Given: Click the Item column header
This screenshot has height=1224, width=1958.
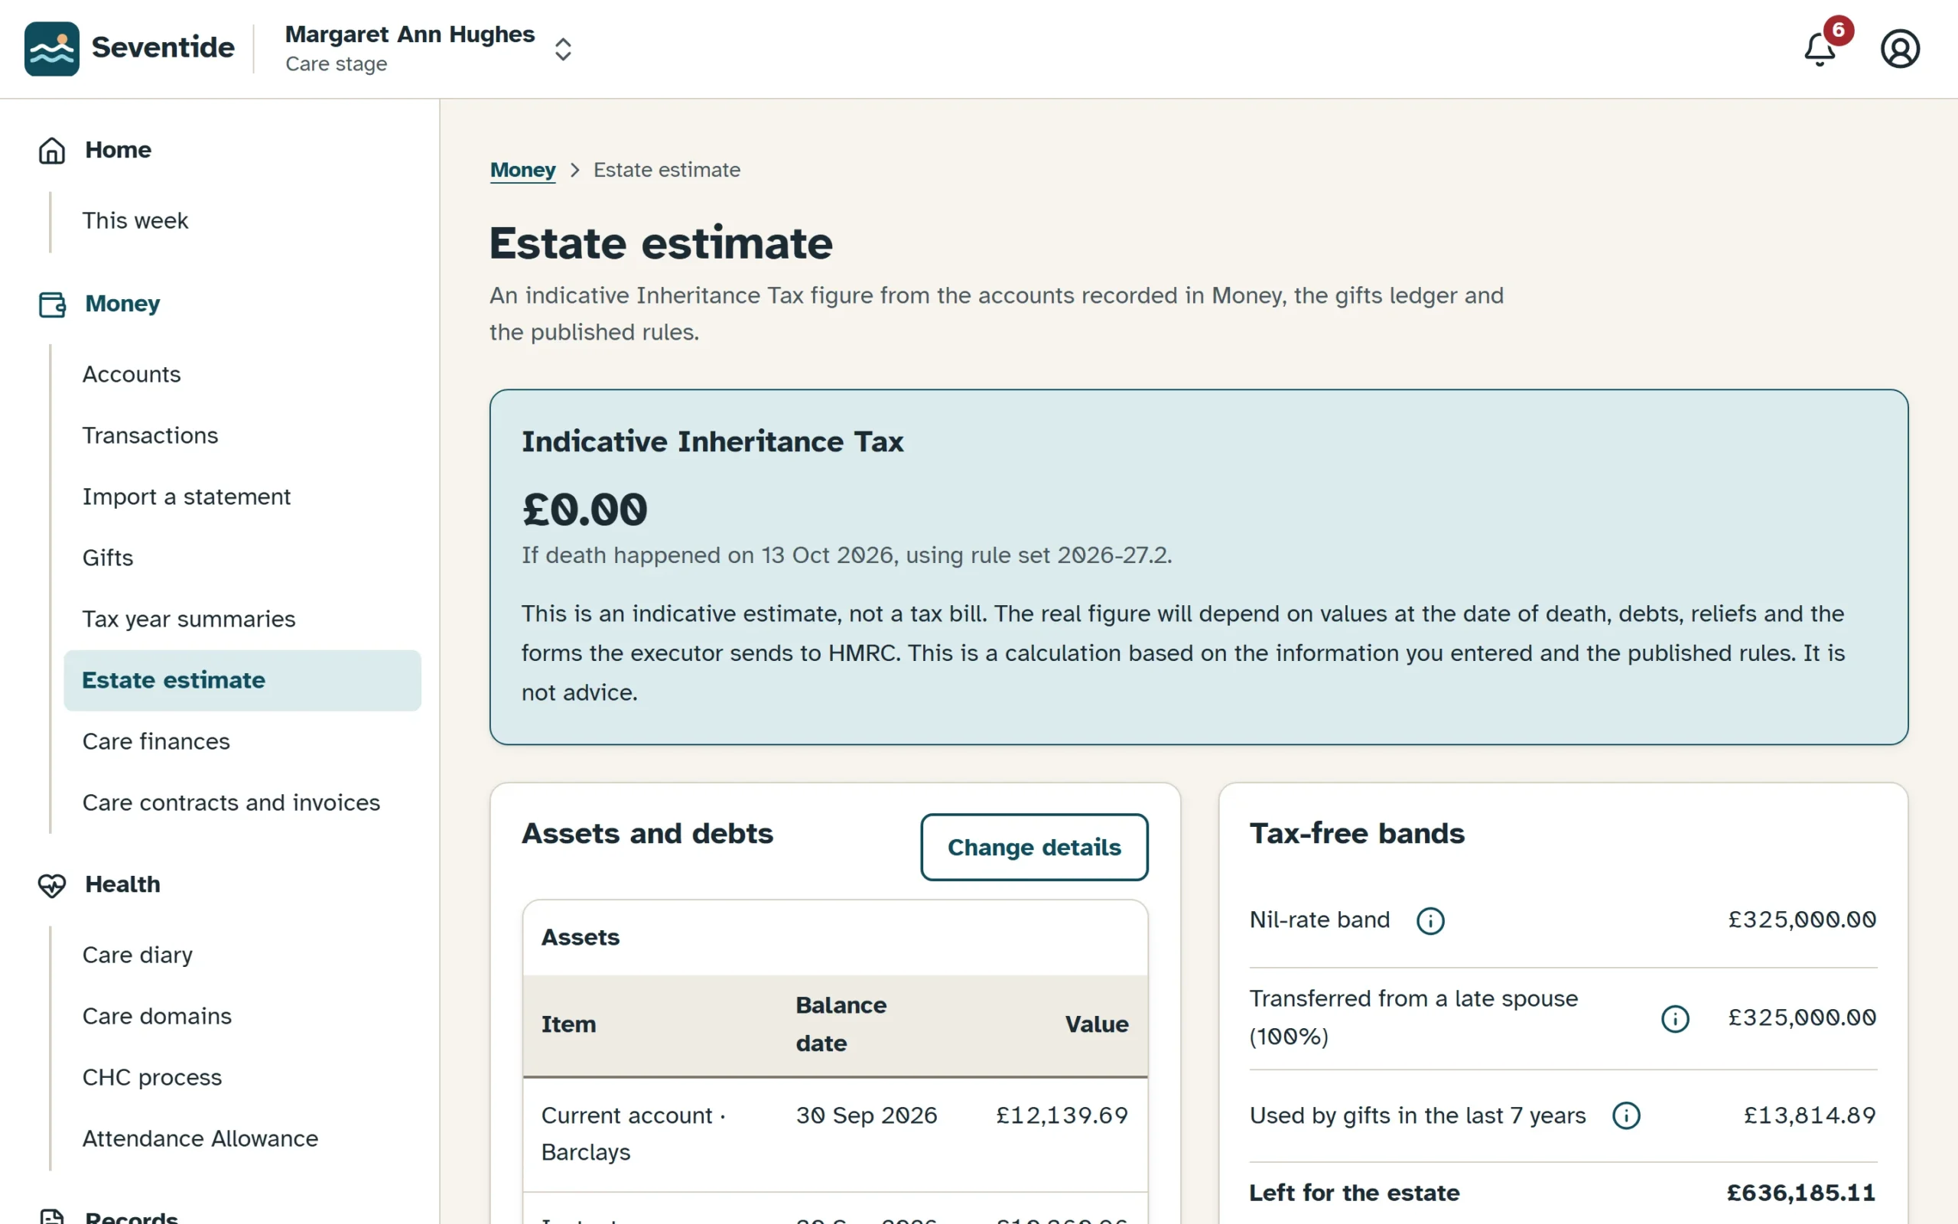Looking at the screenshot, I should point(569,1025).
